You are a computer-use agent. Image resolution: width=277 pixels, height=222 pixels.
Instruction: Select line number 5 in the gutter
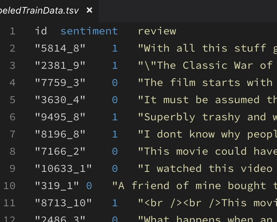pyautogui.click(x=13, y=100)
